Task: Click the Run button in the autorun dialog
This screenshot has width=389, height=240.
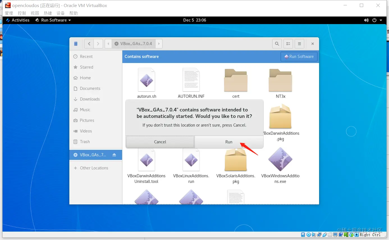Action: (229, 142)
